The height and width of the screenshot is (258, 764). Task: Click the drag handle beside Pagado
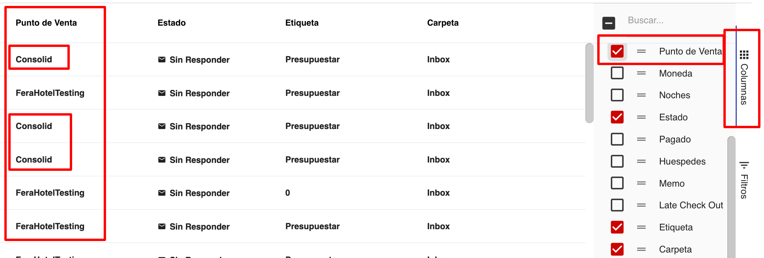click(x=641, y=139)
